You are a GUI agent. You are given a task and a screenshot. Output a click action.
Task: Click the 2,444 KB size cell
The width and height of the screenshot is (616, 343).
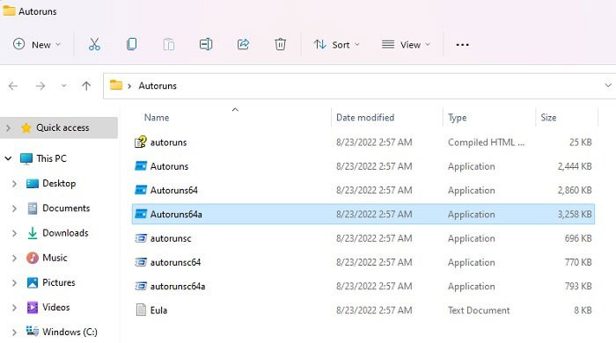pos(575,166)
